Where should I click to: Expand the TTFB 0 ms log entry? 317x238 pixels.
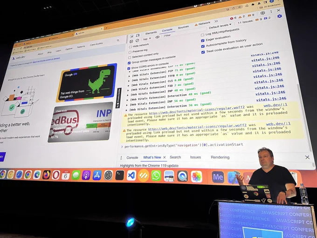coord(129,81)
